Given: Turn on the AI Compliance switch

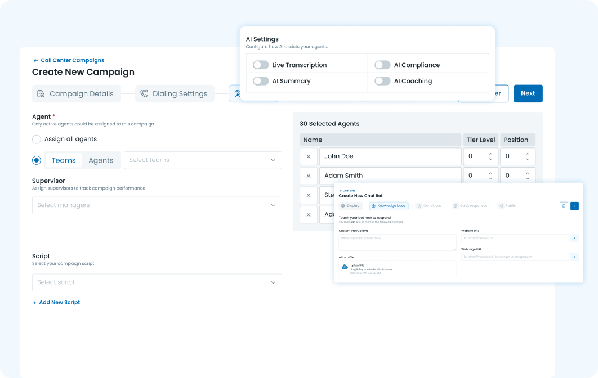Looking at the screenshot, I should click(x=382, y=65).
